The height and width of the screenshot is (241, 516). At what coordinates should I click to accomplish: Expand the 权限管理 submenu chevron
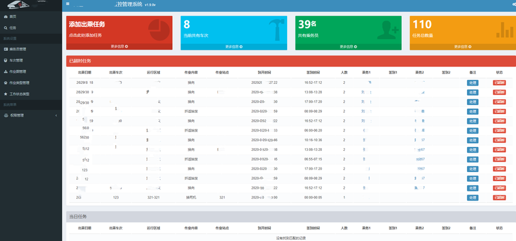(x=56, y=115)
